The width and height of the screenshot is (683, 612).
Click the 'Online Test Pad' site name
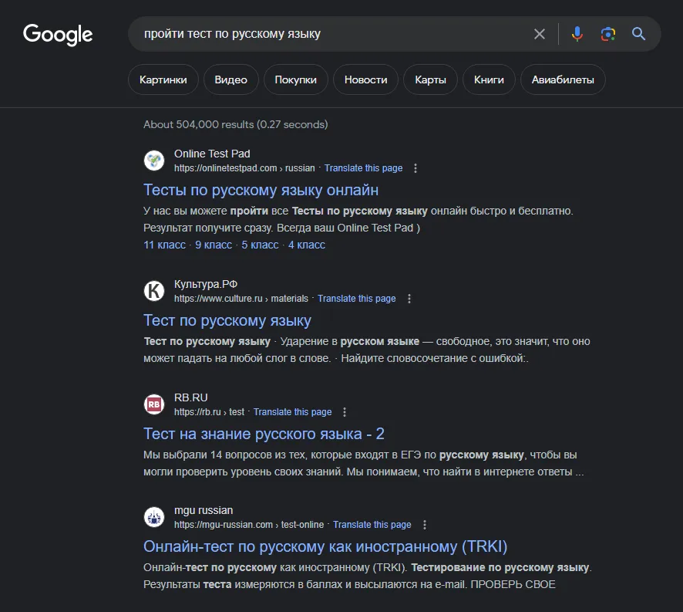pos(212,154)
